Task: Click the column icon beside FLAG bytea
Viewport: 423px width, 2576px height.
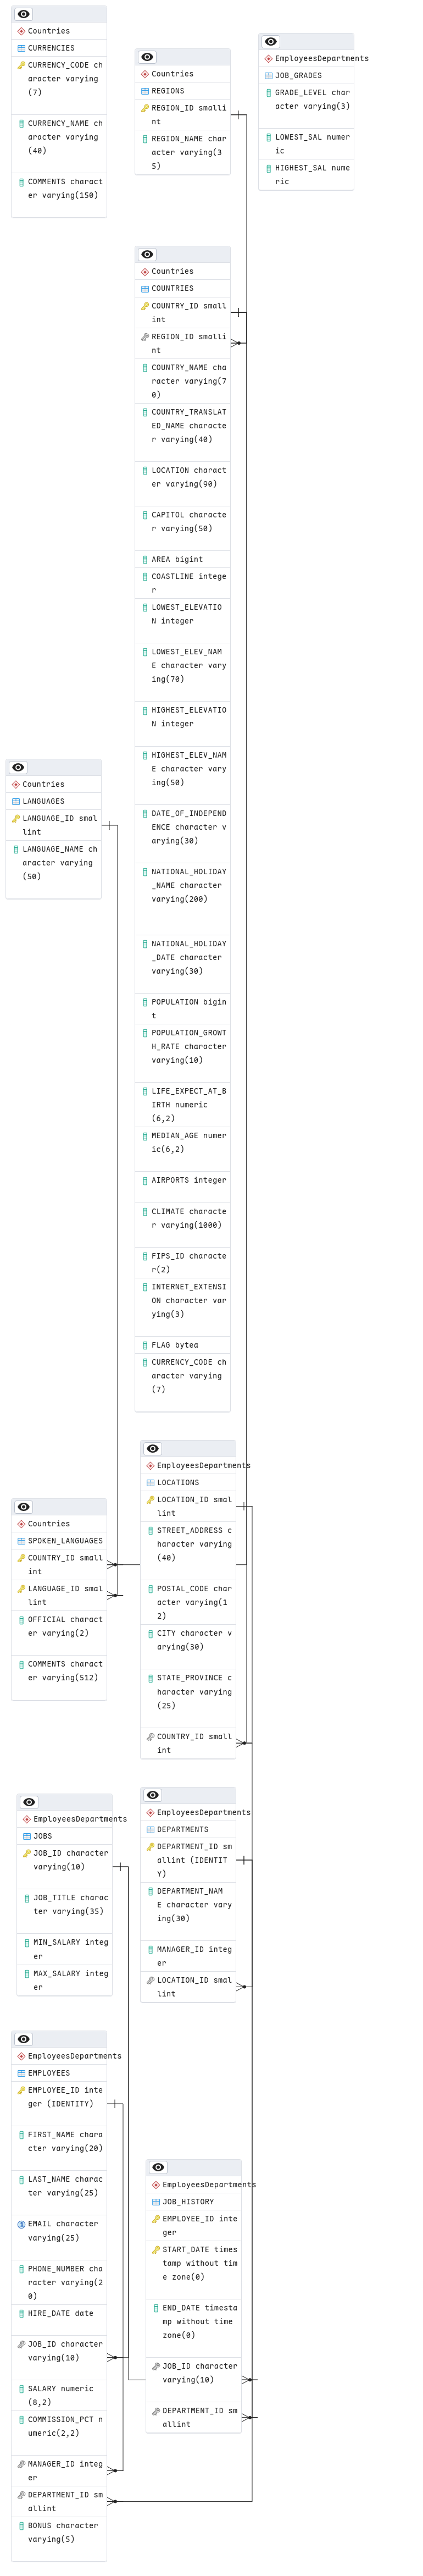Action: tap(145, 1345)
